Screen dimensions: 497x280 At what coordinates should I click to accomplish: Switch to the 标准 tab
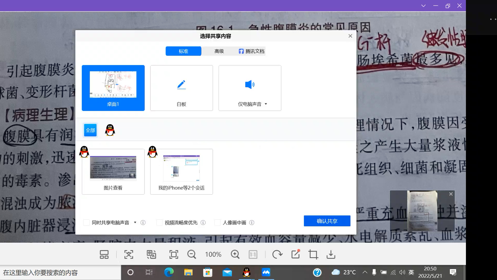(x=184, y=51)
